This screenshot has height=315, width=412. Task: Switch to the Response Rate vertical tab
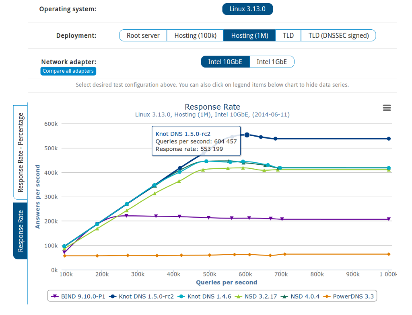point(21,231)
